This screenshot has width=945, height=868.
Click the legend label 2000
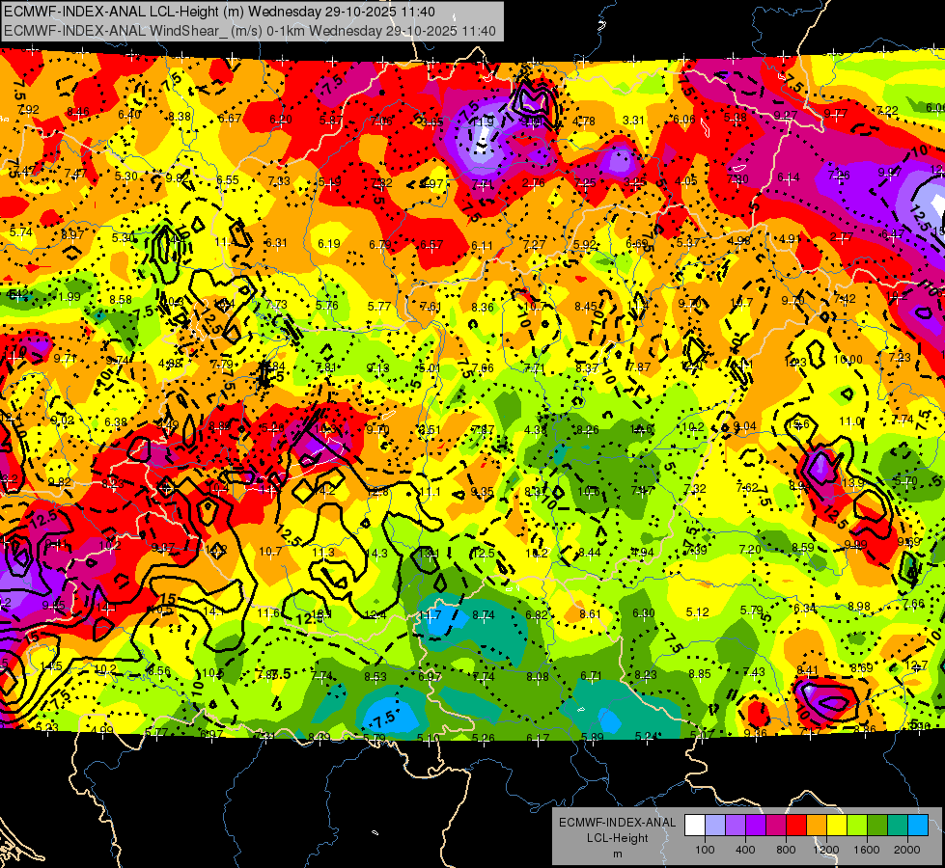907,850
